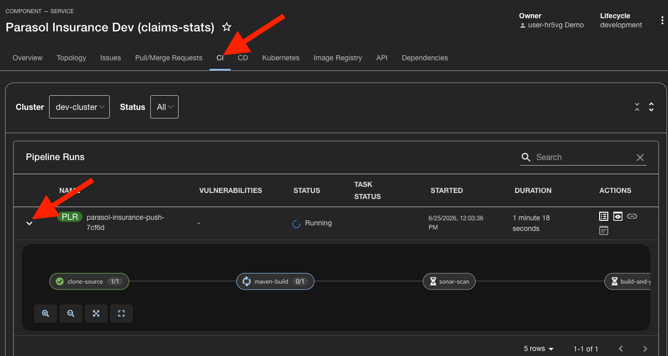Click the TASK STATUS column header
The width and height of the screenshot is (668, 356).
[367, 190]
